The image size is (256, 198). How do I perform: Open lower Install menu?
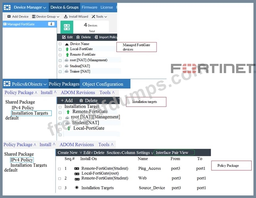pyautogui.click(x=47, y=145)
